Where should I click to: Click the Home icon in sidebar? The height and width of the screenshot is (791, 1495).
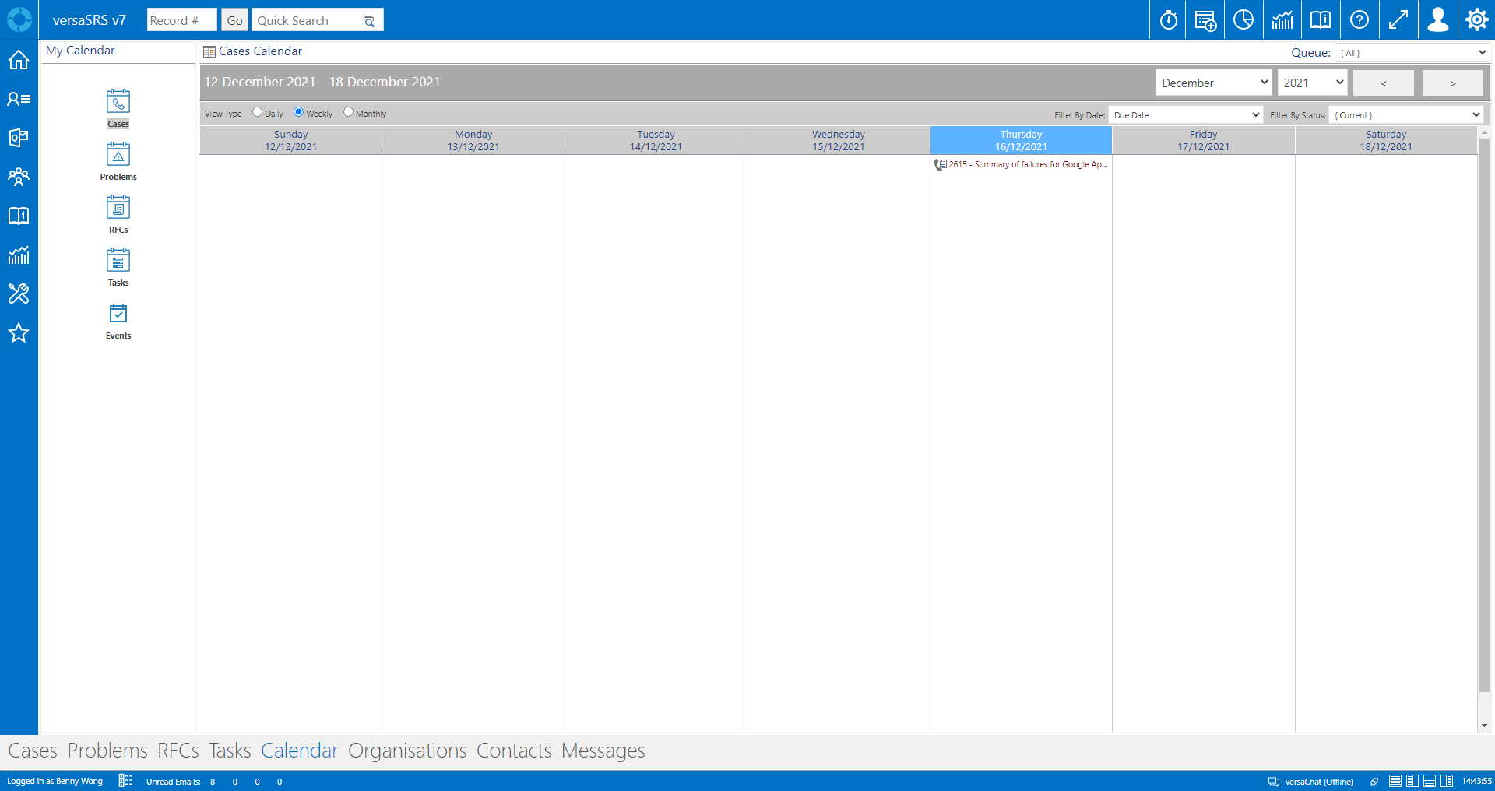[19, 60]
